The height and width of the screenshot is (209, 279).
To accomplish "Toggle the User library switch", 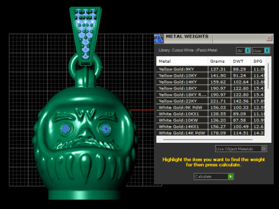I will (x=261, y=51).
